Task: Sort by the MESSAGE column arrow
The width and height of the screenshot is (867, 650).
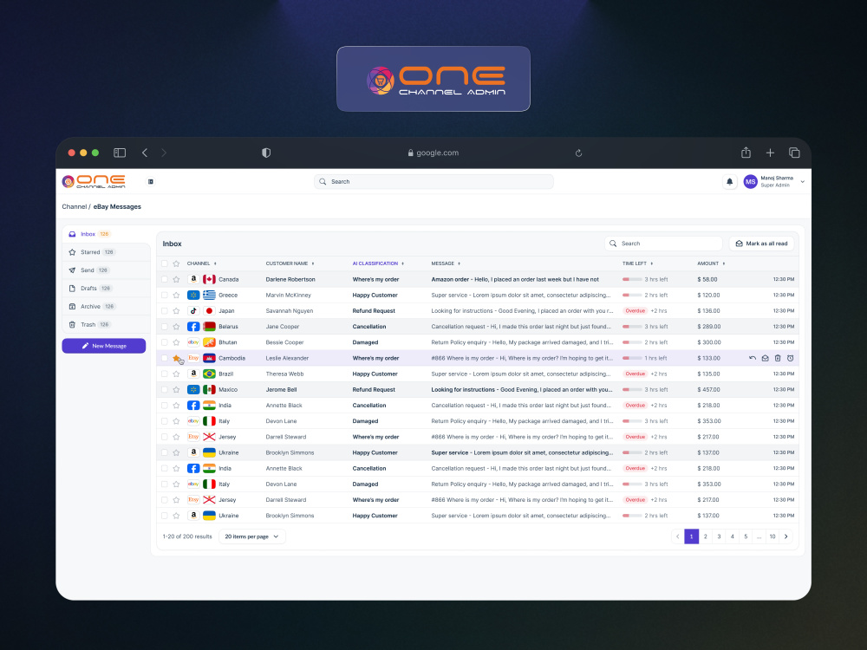Action: click(x=459, y=263)
